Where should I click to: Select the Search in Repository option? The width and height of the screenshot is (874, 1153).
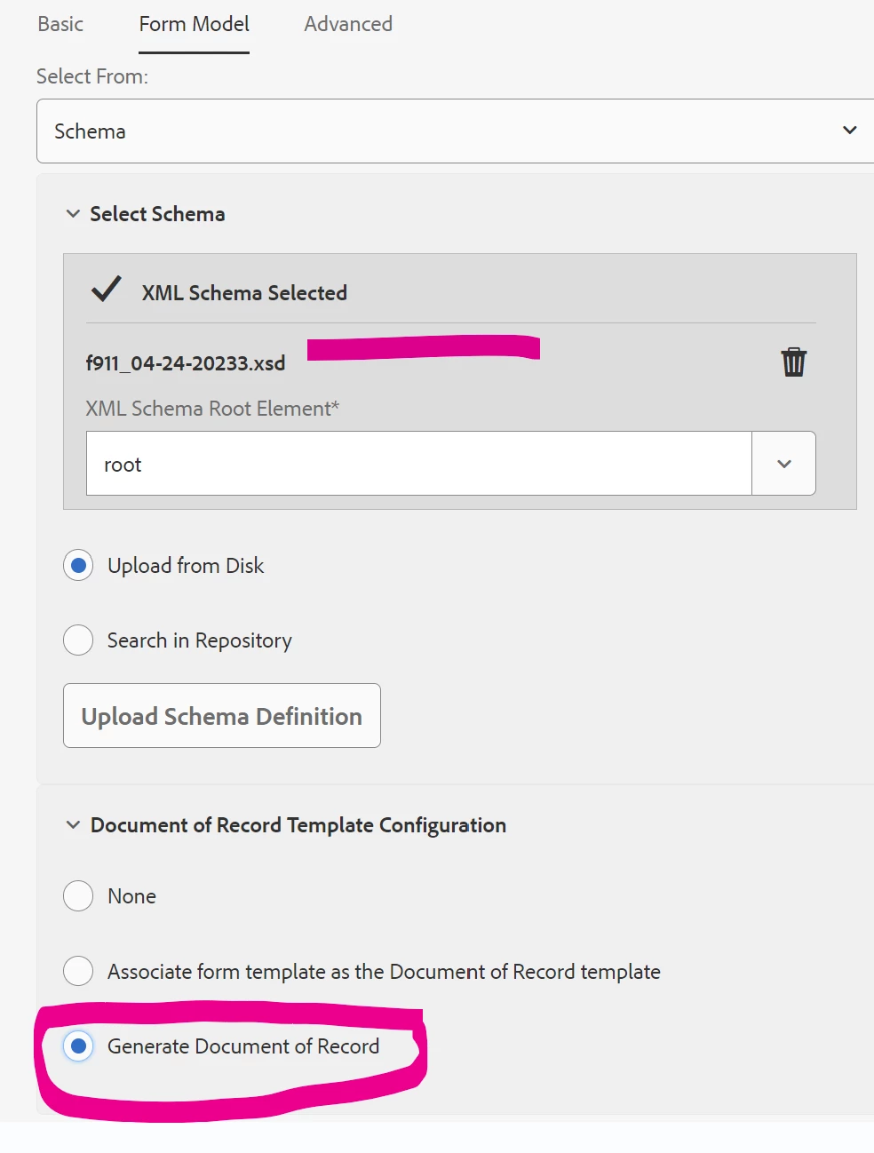(x=78, y=640)
